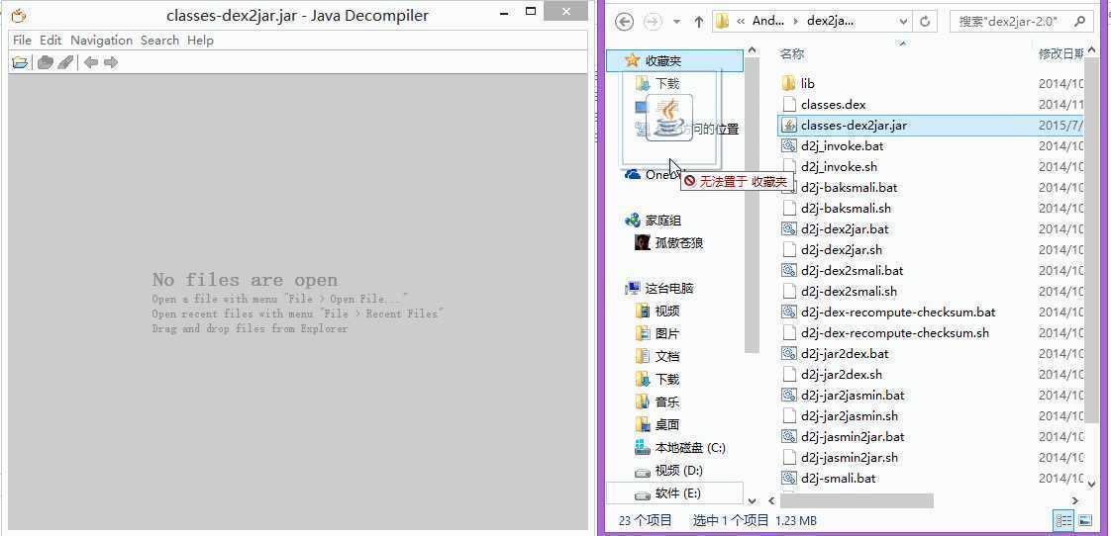This screenshot has width=1111, height=536.
Task: Open the File menu
Action: coord(22,41)
